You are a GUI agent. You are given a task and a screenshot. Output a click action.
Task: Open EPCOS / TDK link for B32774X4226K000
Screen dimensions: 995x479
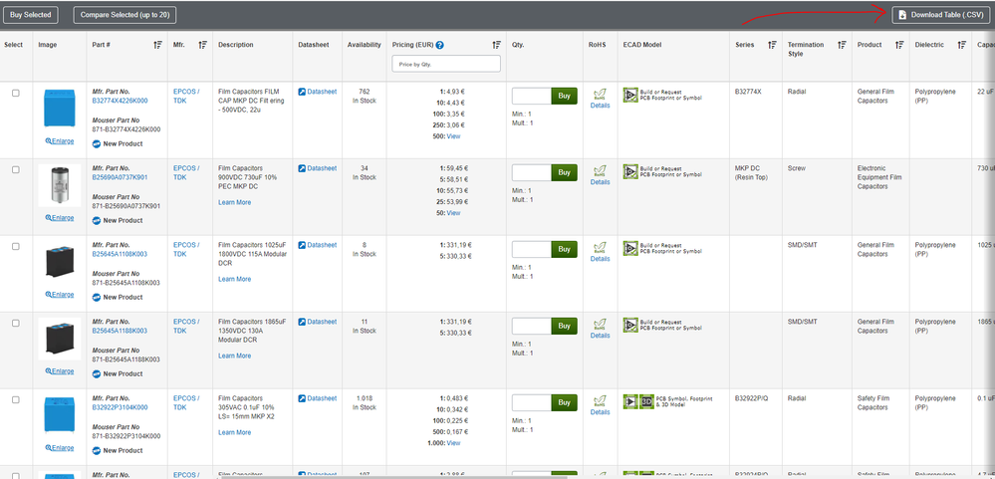186,97
